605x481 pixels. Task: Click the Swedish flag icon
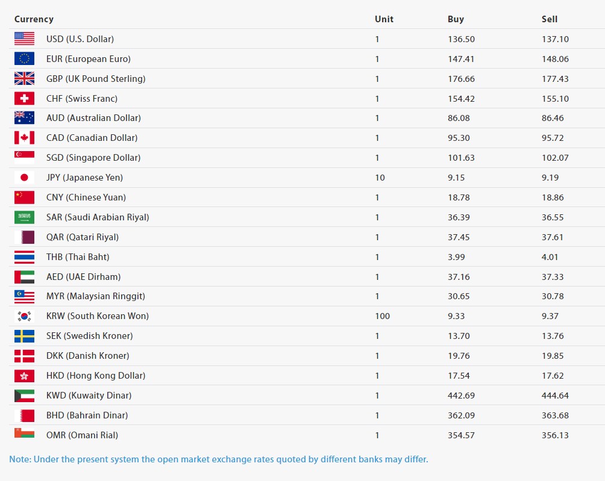(x=24, y=336)
